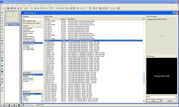Click Manufacturer list scroll-down arrow
Screen dimensions: 179x107
42,101
